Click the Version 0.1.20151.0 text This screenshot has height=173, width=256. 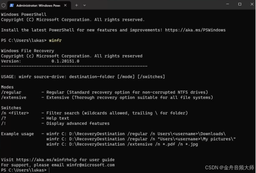pos(40,61)
